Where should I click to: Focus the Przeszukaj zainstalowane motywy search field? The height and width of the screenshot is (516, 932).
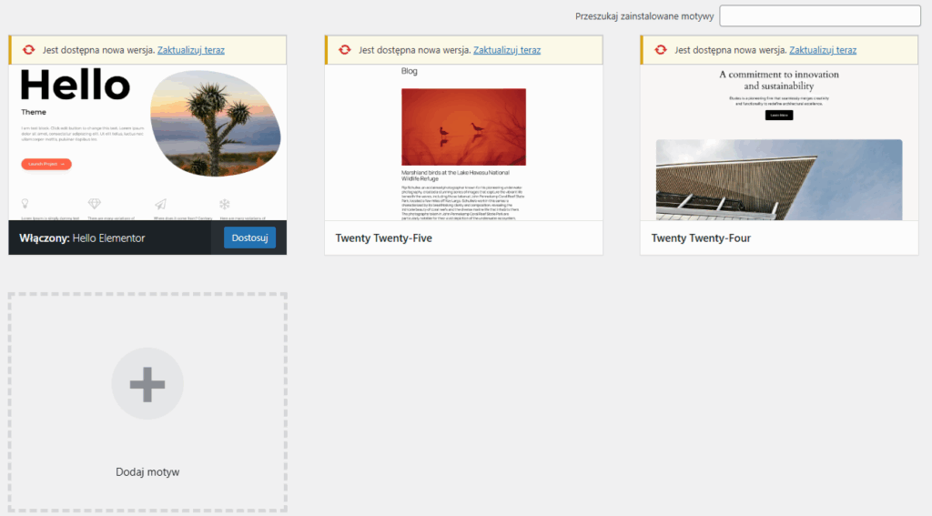click(820, 16)
